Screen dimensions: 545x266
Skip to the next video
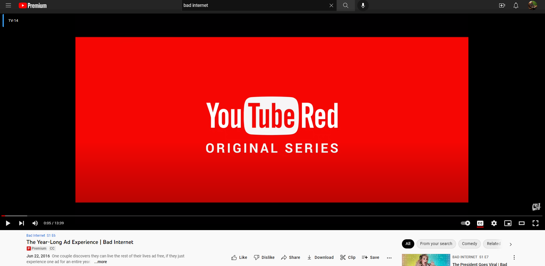pyautogui.click(x=22, y=223)
